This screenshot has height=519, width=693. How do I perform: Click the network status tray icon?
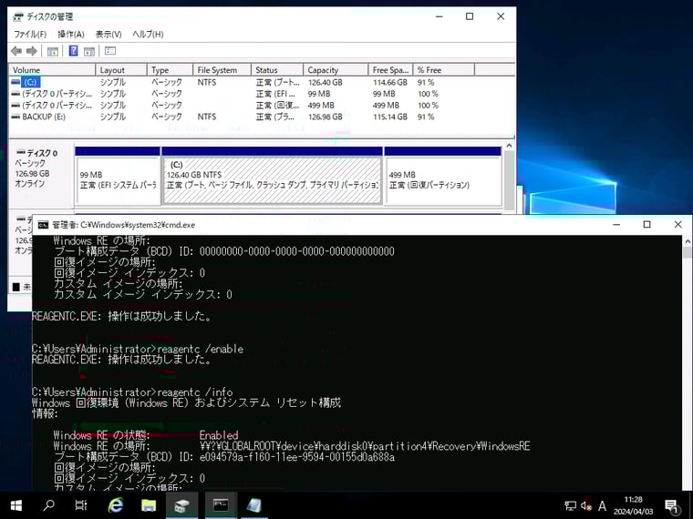[570, 505]
